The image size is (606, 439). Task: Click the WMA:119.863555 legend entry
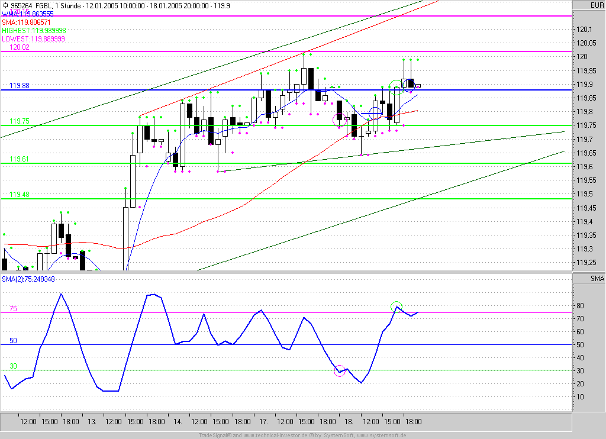pos(27,14)
